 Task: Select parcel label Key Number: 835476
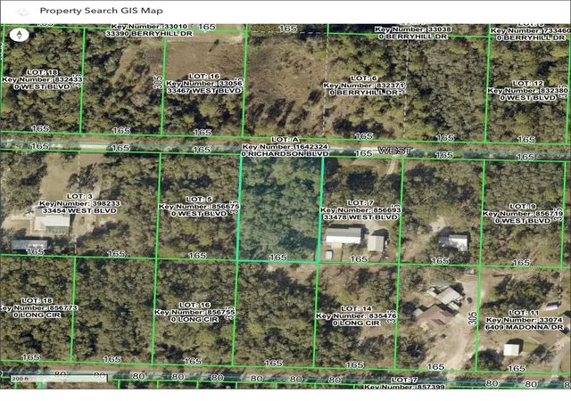tap(356, 315)
